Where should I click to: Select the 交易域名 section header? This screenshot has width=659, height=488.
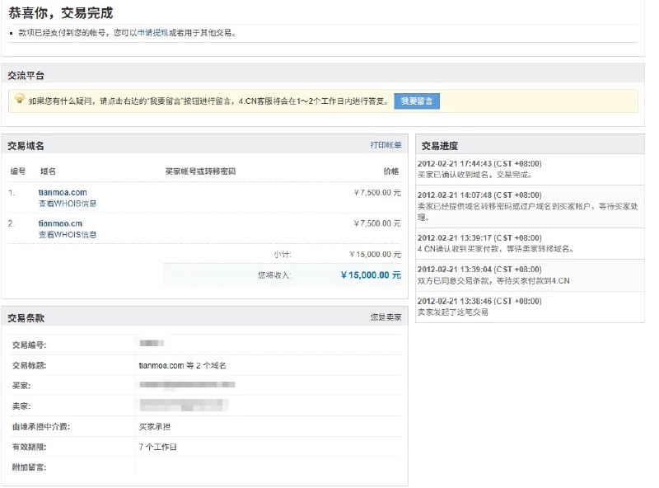[x=26, y=146]
